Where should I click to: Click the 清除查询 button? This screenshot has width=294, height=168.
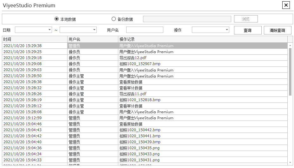277,30
